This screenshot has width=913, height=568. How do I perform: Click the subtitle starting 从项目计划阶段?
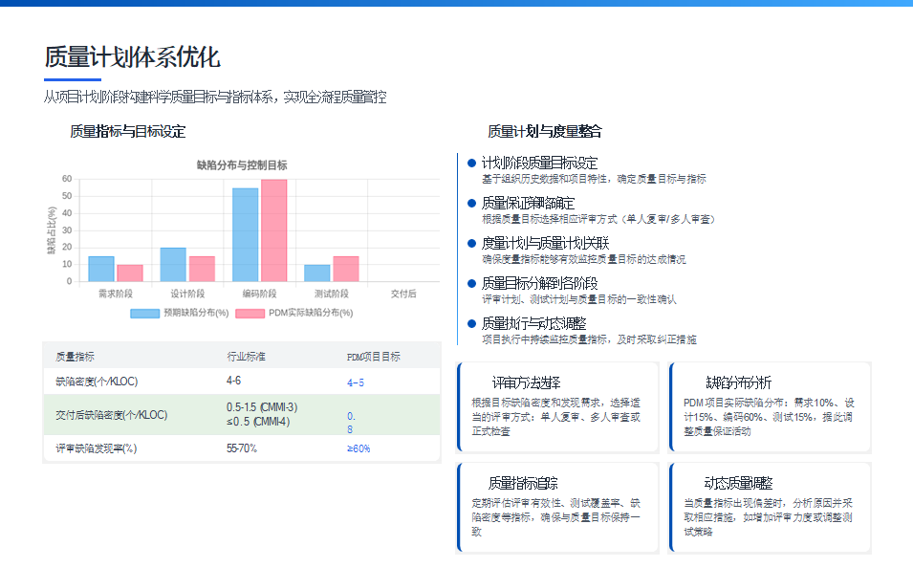point(215,97)
